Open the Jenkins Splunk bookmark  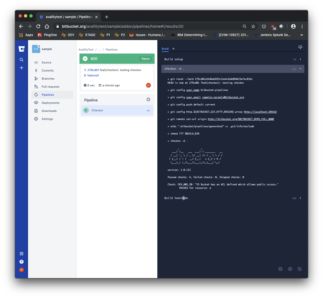point(272,35)
